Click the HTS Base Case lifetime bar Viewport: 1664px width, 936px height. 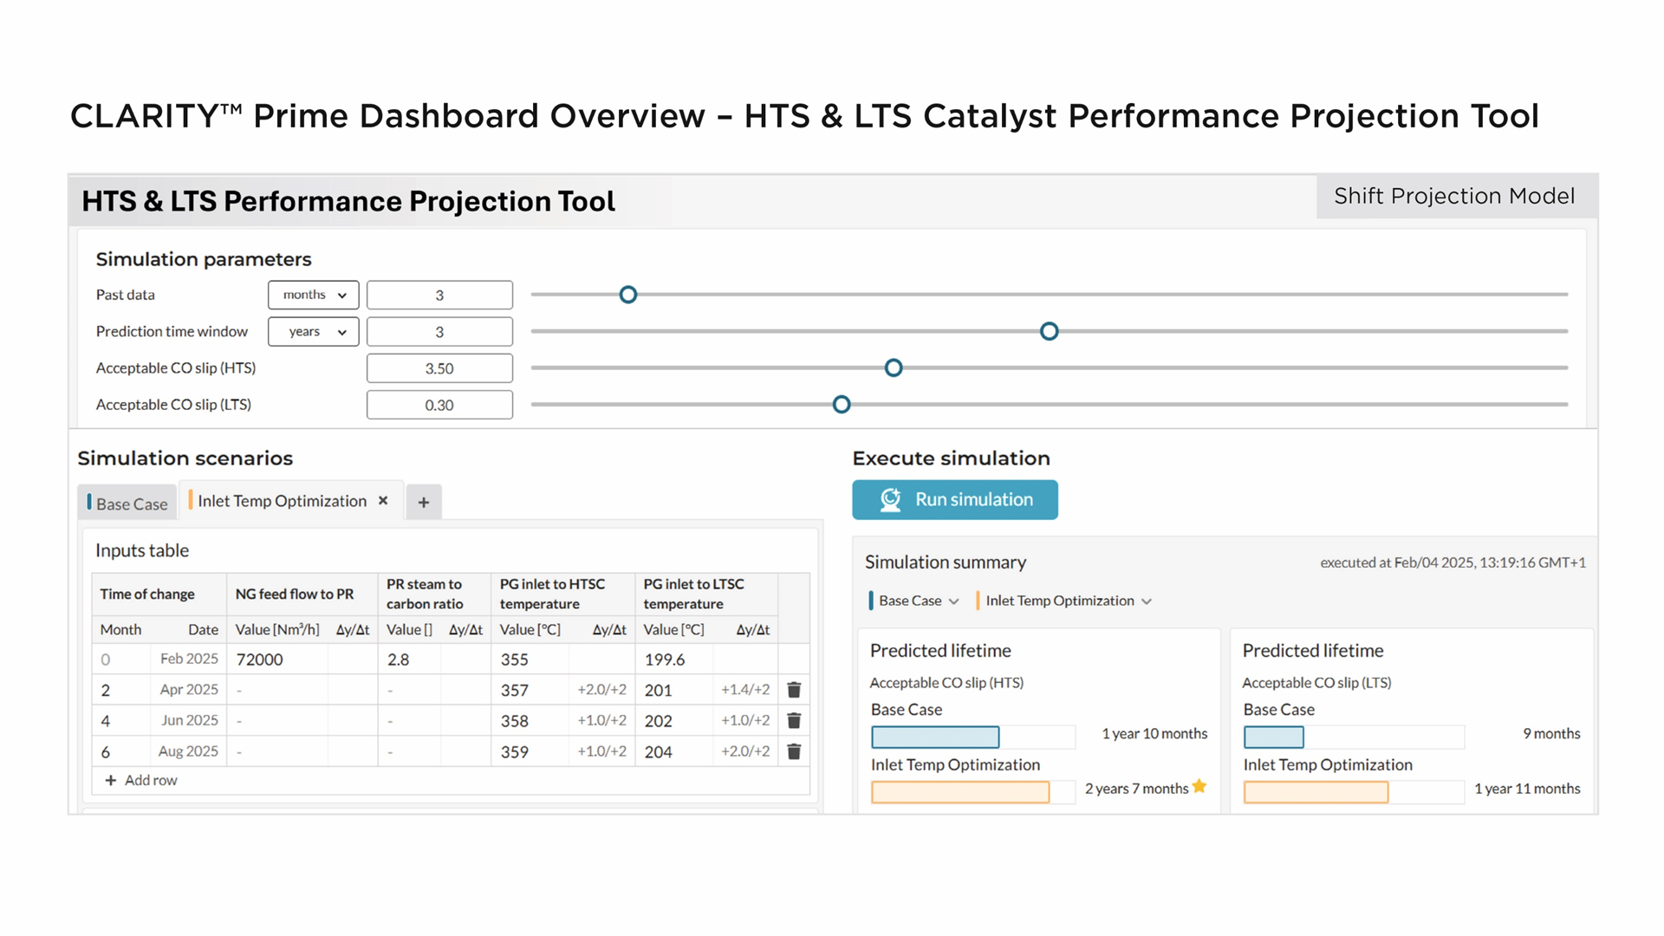pos(973,737)
